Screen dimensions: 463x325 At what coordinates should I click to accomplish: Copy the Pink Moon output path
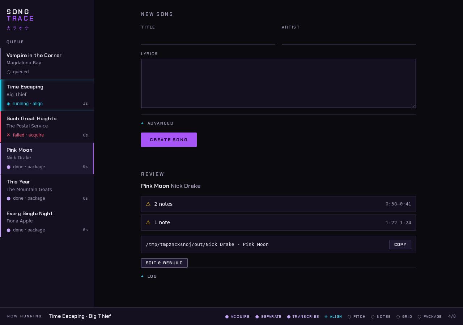(x=400, y=244)
